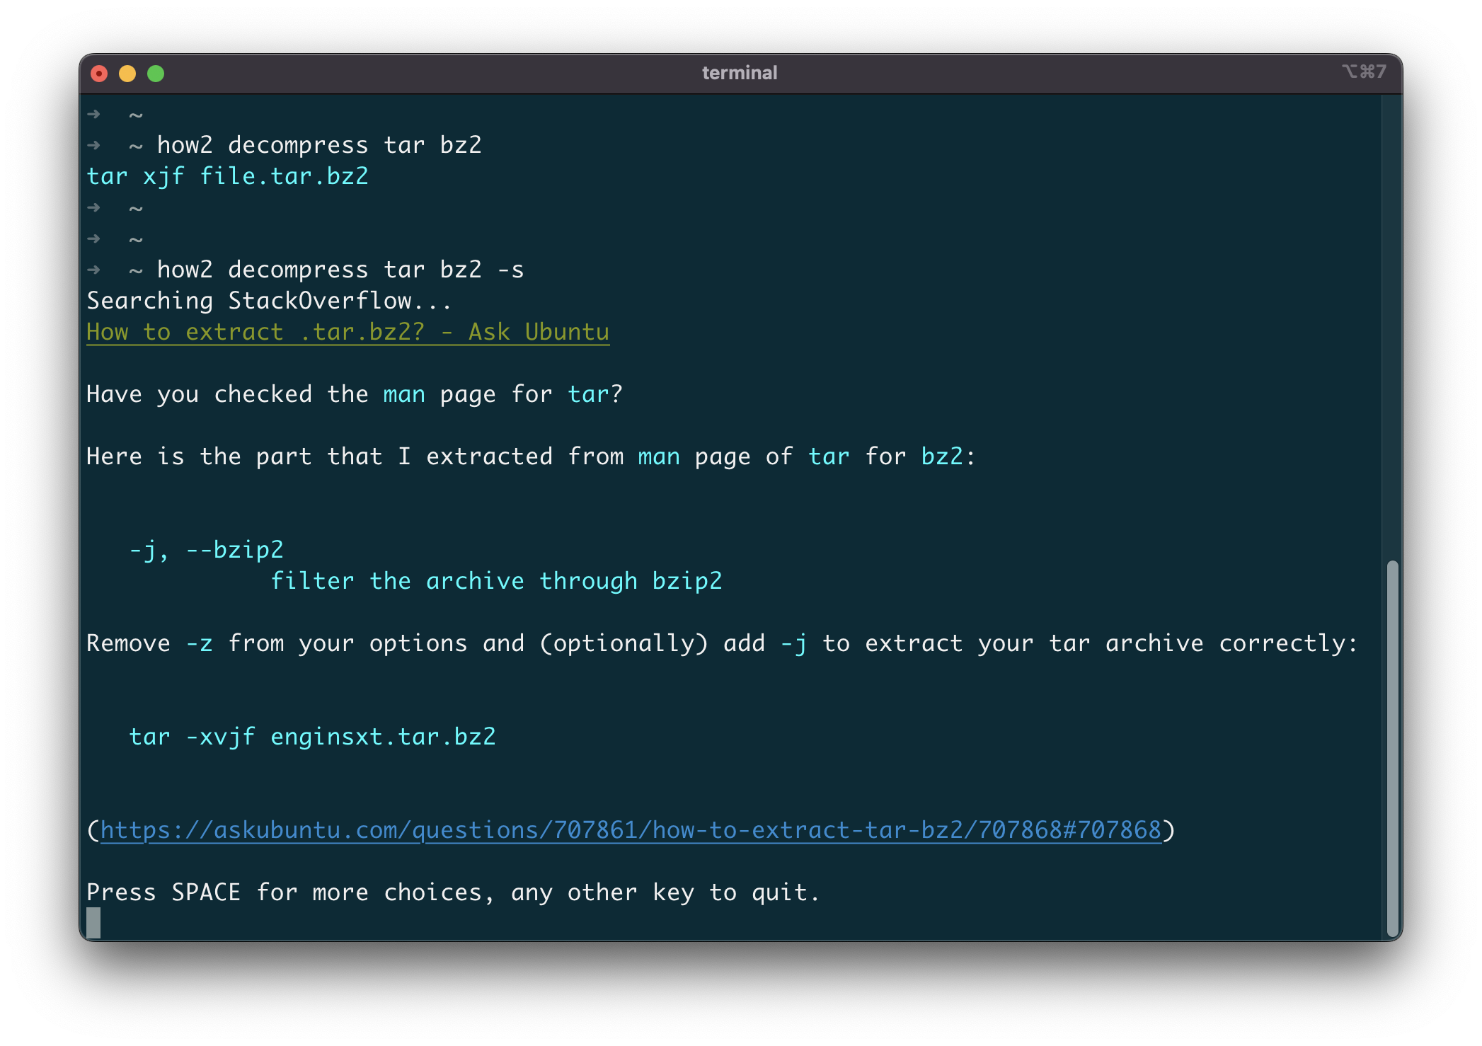The height and width of the screenshot is (1046, 1482).
Task: Click the red close traffic light
Action: (x=99, y=73)
